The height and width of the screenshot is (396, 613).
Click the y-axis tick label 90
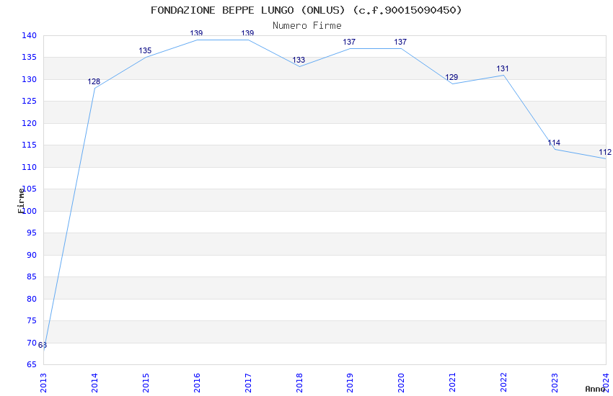click(32, 255)
